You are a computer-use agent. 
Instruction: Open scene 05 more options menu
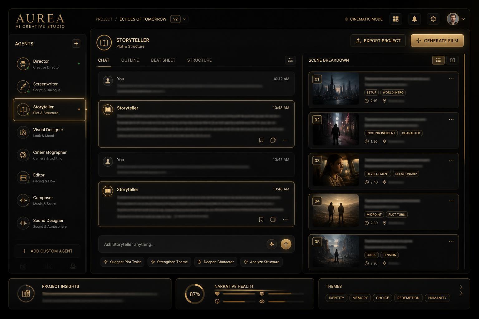coord(451,241)
